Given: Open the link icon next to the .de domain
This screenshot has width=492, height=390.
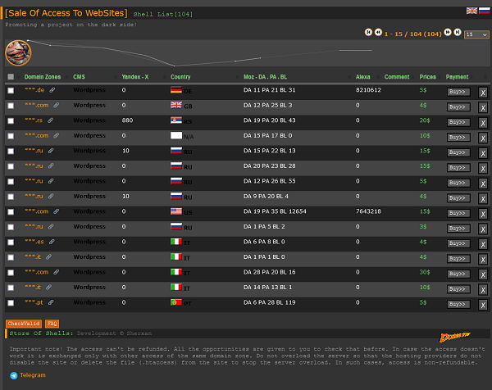Looking at the screenshot, I should [52, 90].
